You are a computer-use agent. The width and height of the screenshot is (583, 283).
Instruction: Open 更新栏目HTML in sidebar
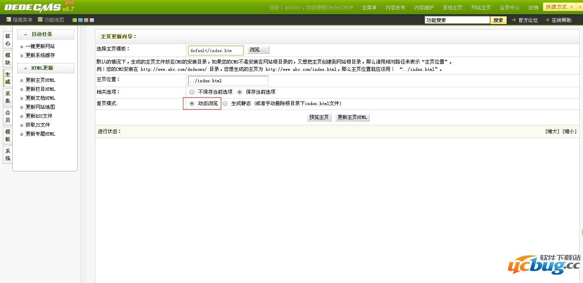[40, 89]
